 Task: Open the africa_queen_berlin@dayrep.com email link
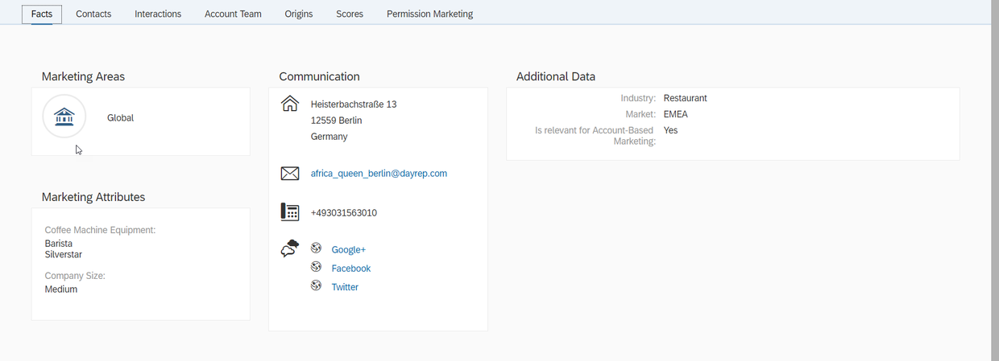379,174
